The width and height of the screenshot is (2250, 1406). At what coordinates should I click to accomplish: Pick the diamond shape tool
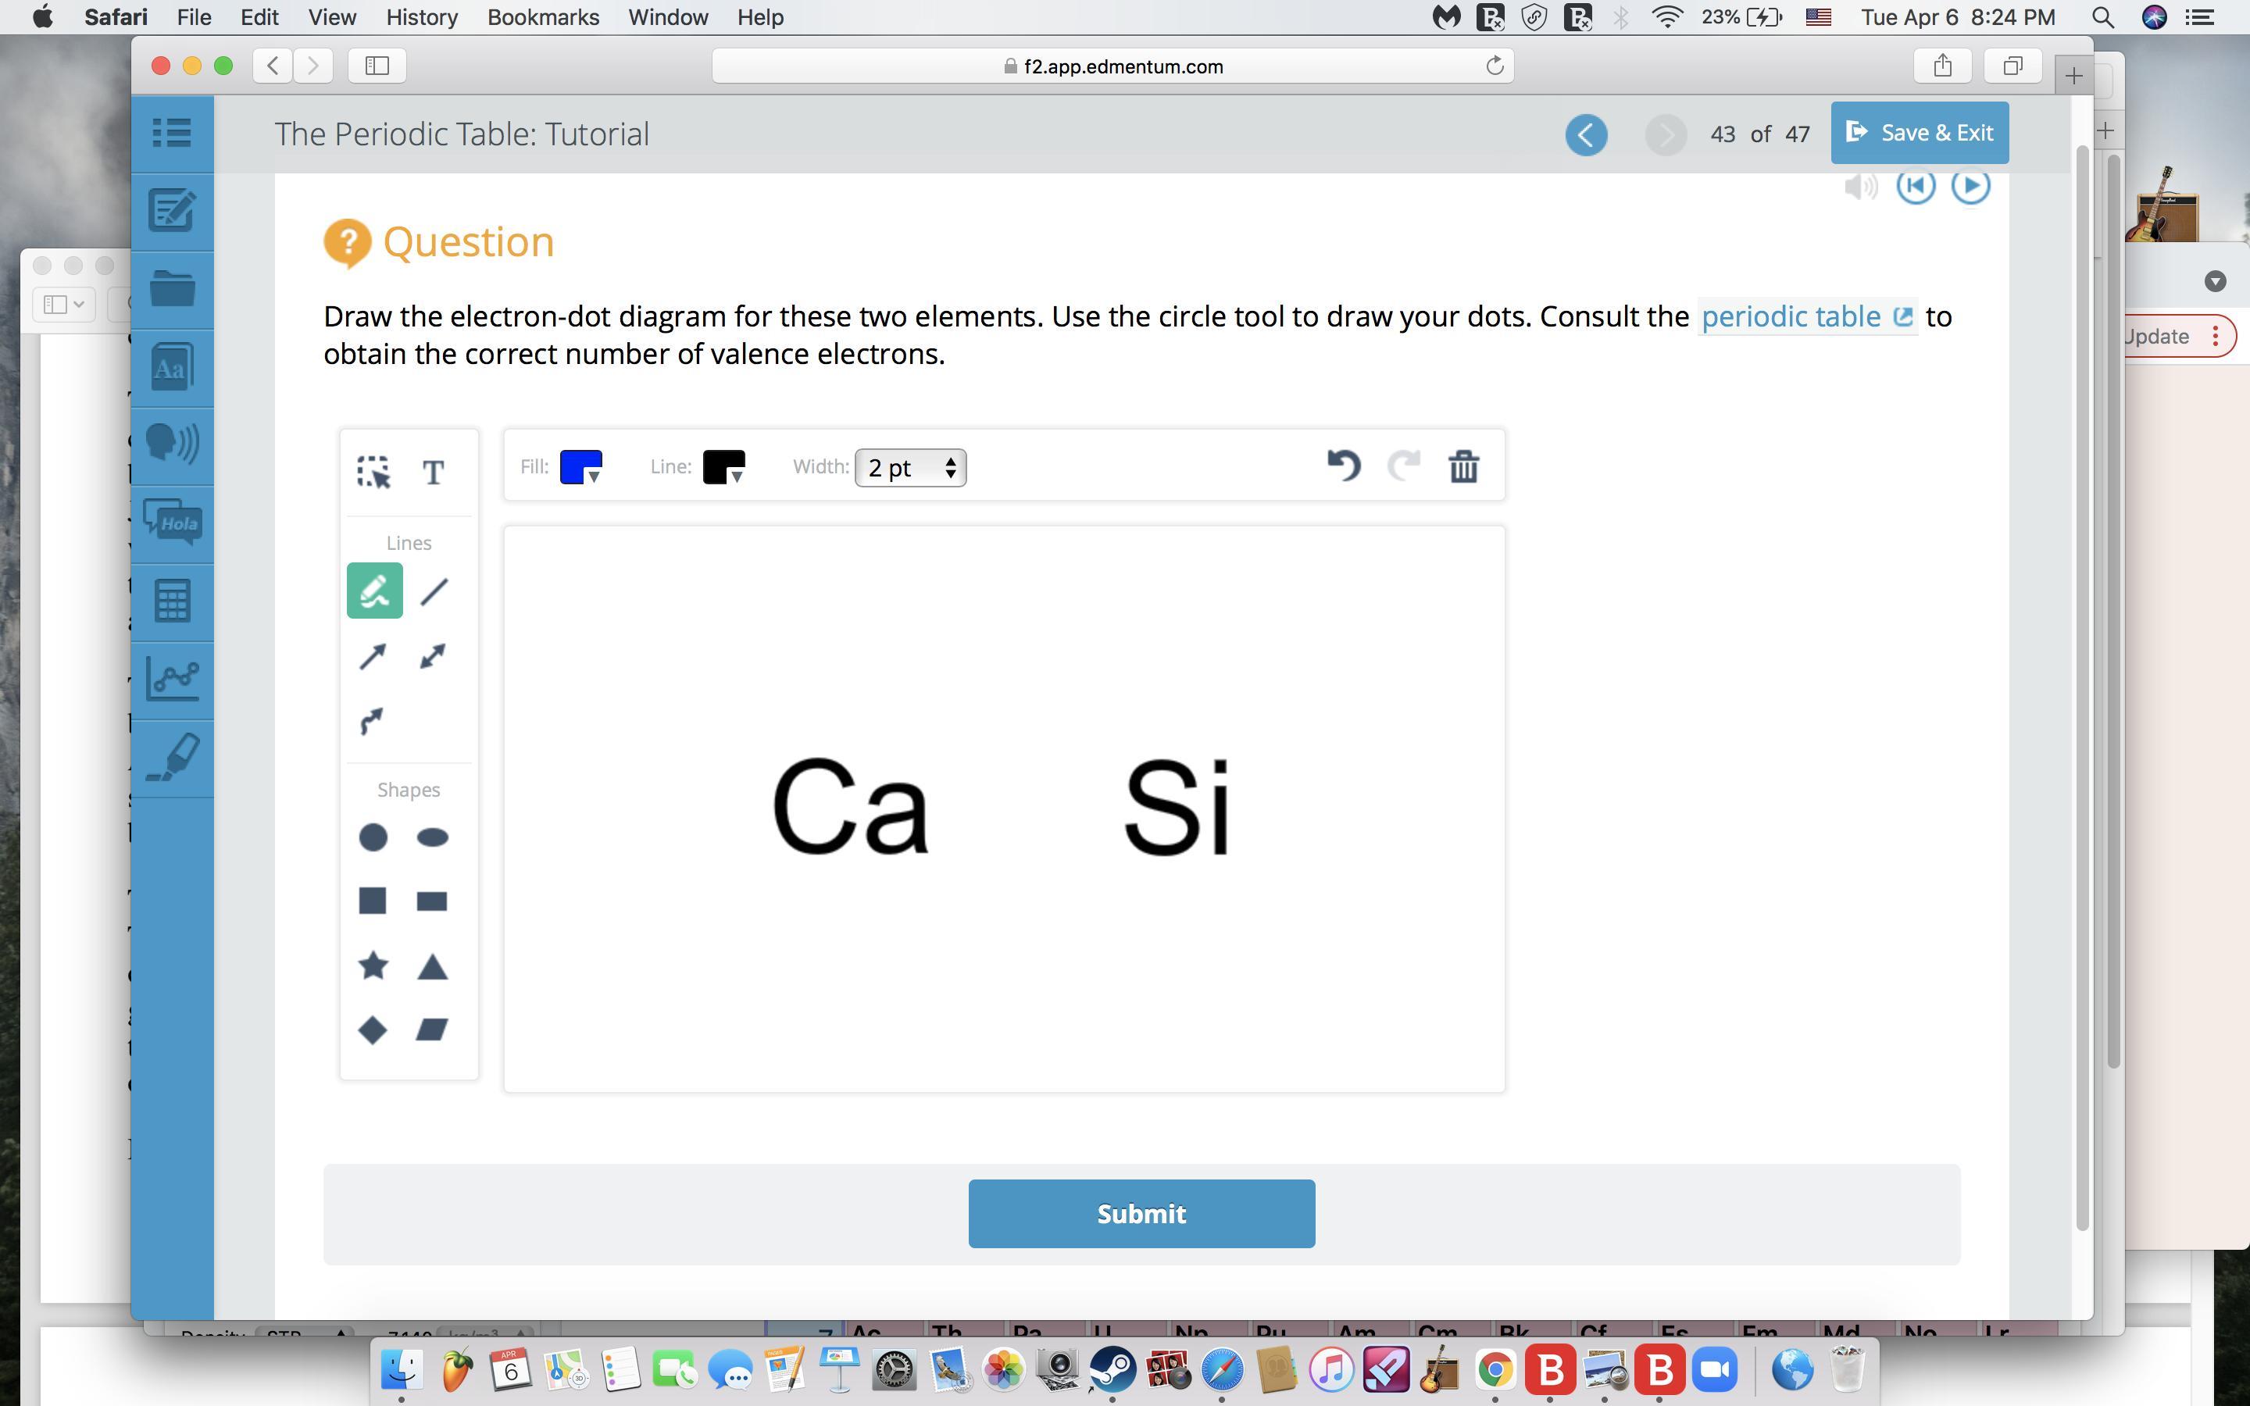click(373, 1030)
